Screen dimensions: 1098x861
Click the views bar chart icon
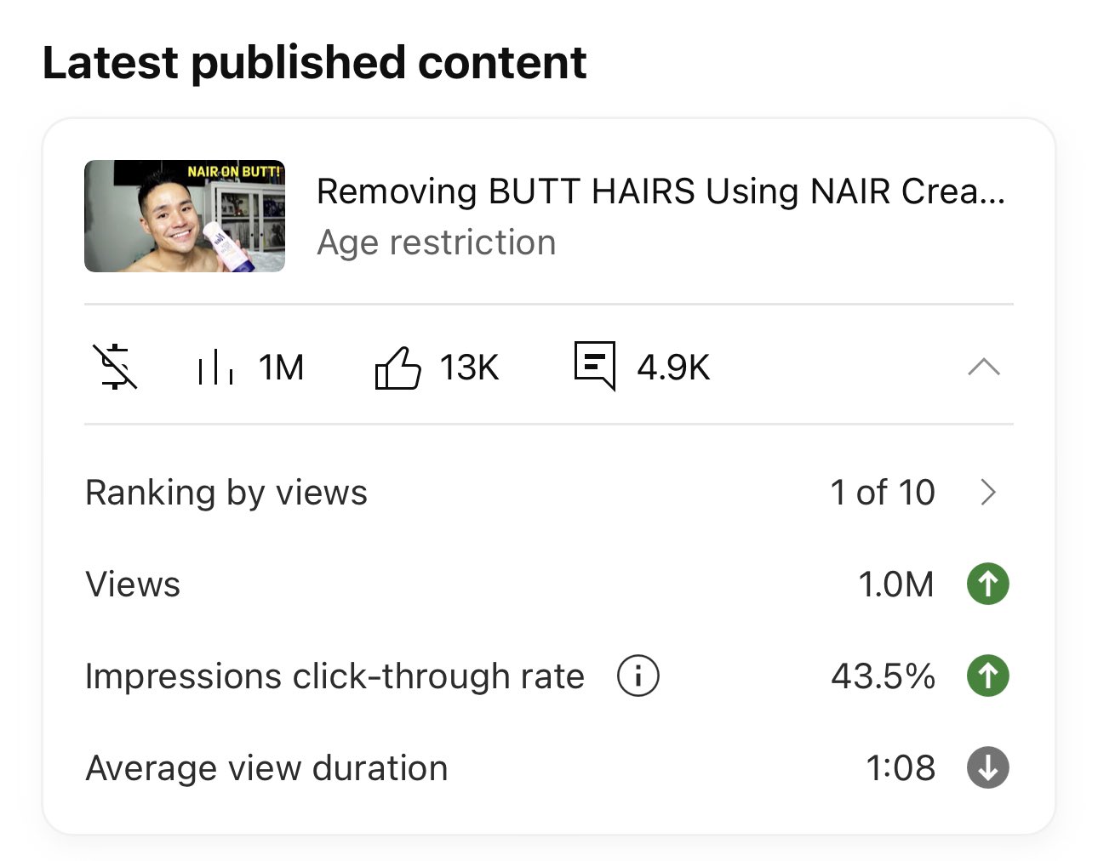[215, 368]
